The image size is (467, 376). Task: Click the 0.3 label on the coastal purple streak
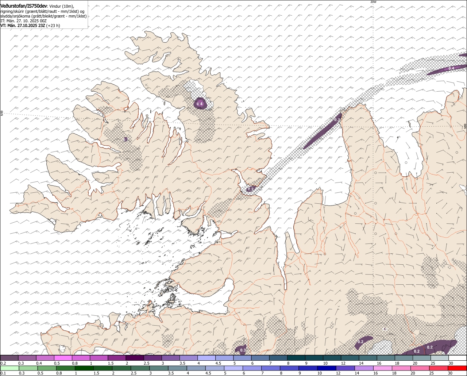tap(337, 120)
